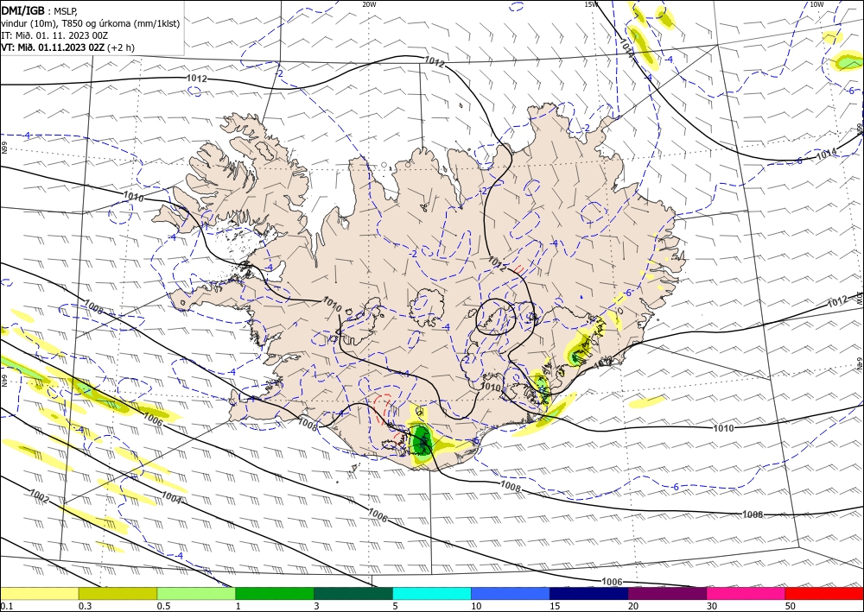Click the red 50+ mm legend swatch
This screenshot has height=612, width=864.
pos(824,593)
